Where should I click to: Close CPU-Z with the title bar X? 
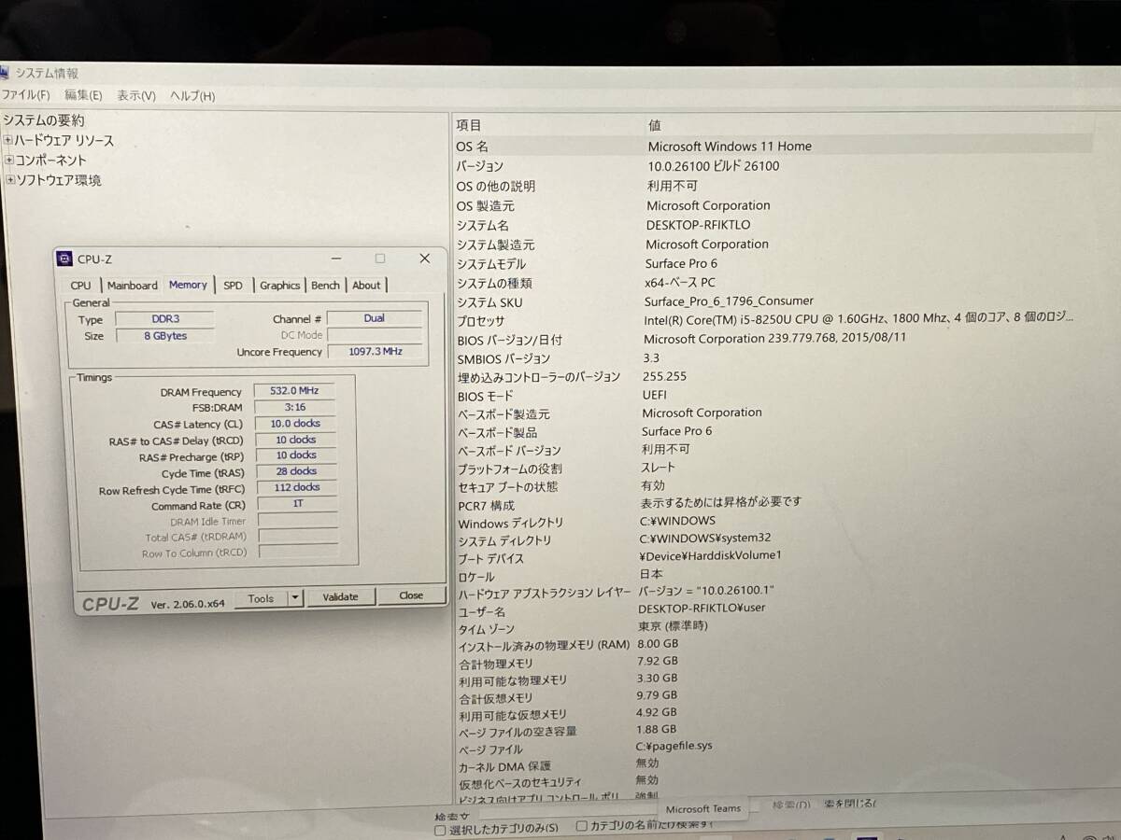pyautogui.click(x=424, y=259)
